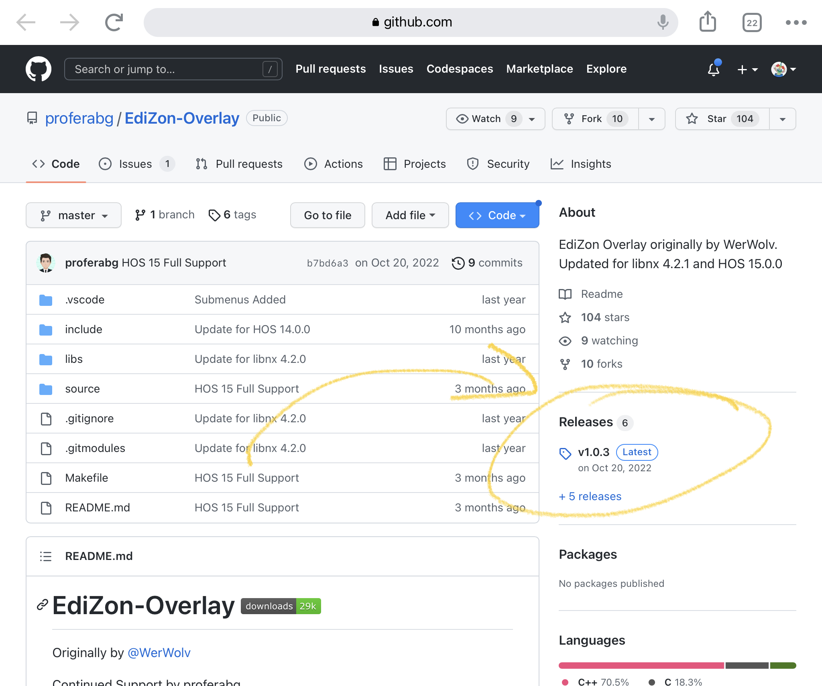Screen dimensions: 822x686
Task: Switch to the Security tab
Action: point(498,164)
